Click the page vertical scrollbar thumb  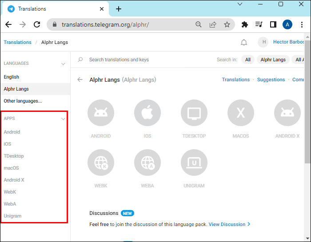coord(307,102)
